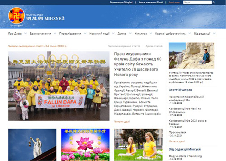Open the Видавництво Minghui link
The width and height of the screenshot is (226, 161).
click(x=121, y=3)
